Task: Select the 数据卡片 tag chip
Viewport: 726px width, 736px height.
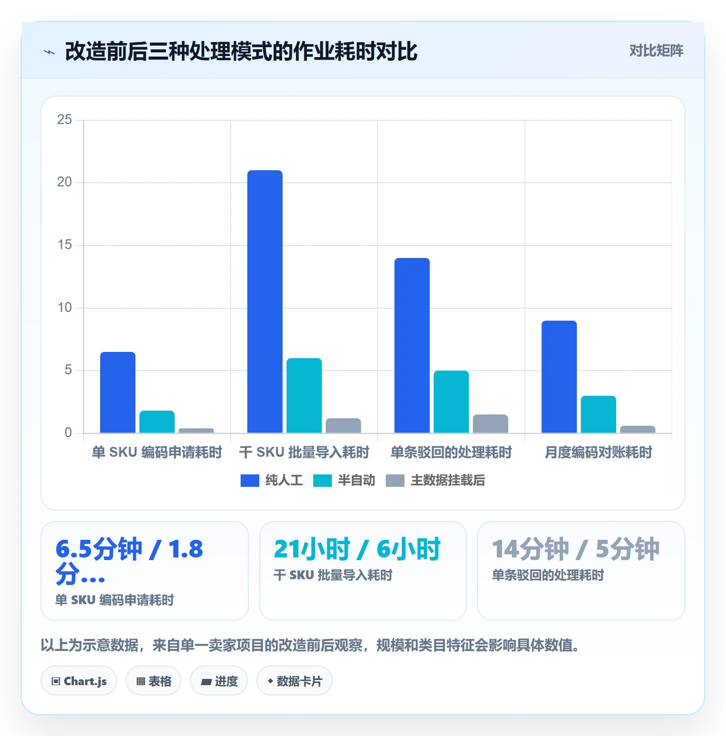Action: 295,681
